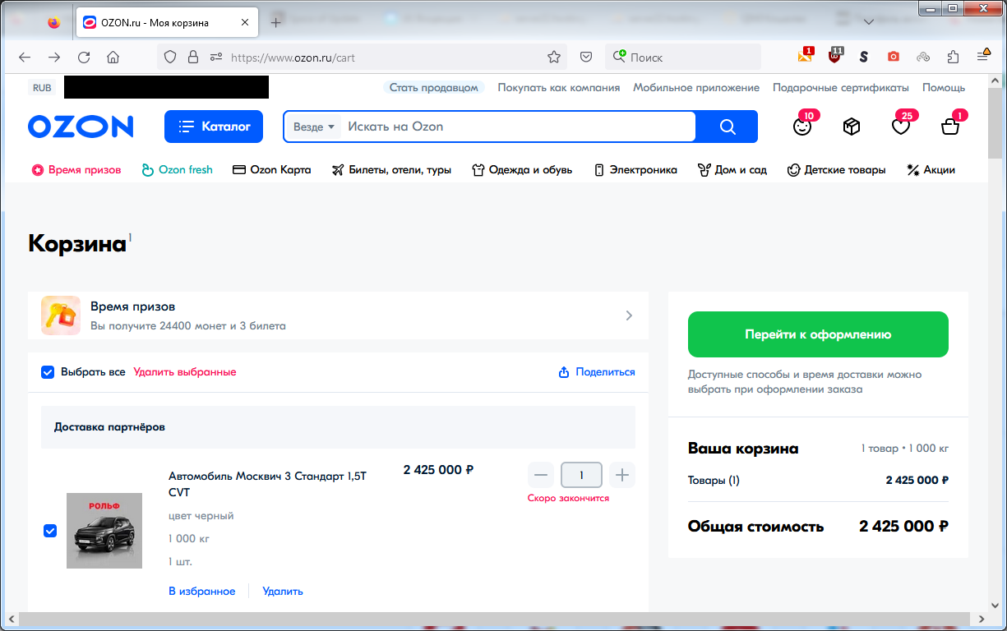Click Перейти к оформлению green button
The width and height of the screenshot is (1007, 631).
[x=818, y=334]
